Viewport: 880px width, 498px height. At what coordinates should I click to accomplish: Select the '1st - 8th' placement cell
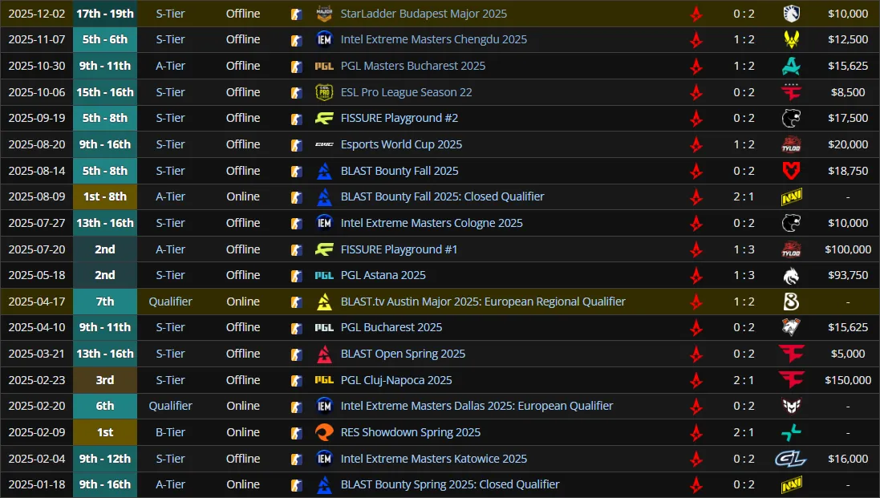tap(105, 196)
